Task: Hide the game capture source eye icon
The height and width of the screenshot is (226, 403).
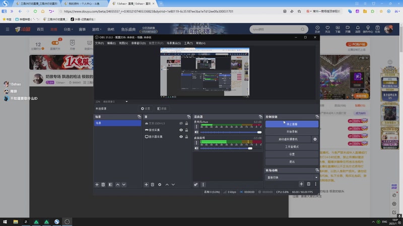Action: tap(181, 130)
